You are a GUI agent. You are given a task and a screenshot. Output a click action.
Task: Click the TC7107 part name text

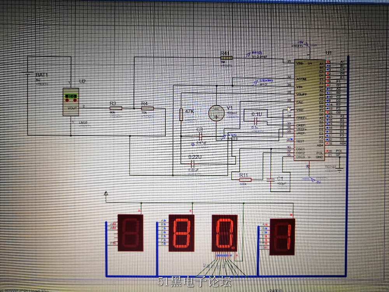[330, 167]
